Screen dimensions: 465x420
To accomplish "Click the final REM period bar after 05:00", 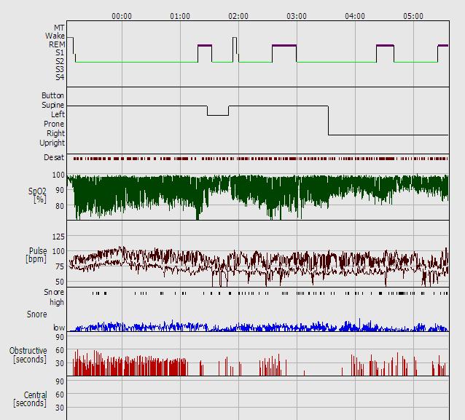I will tap(443, 46).
